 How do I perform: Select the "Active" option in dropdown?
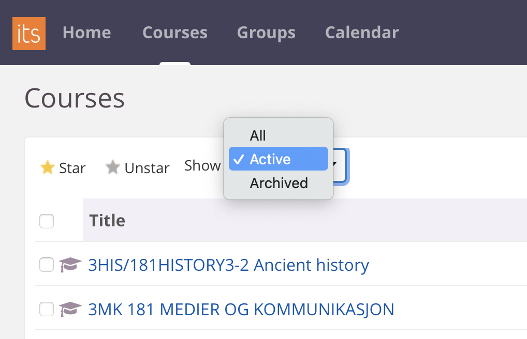(278, 159)
